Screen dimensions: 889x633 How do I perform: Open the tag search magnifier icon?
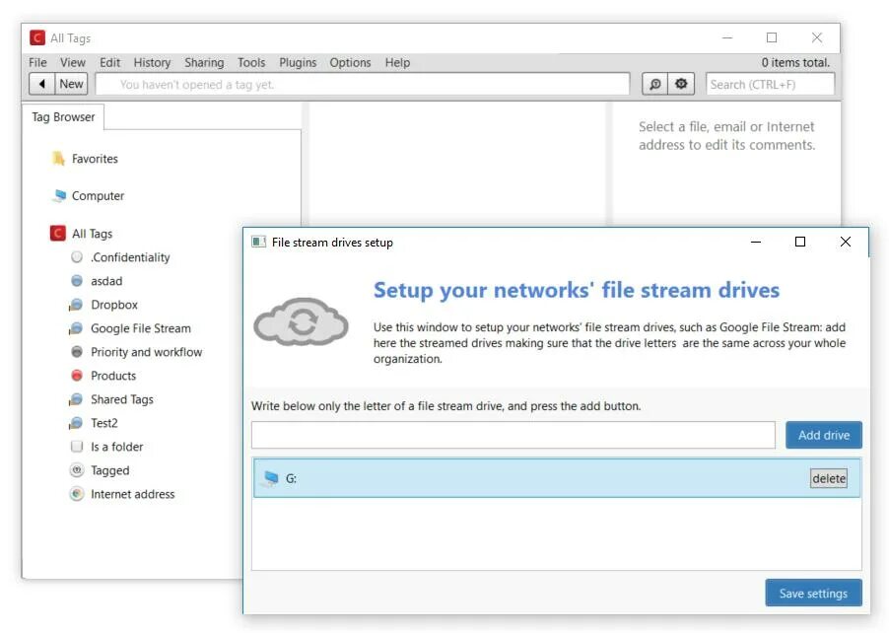(x=654, y=84)
